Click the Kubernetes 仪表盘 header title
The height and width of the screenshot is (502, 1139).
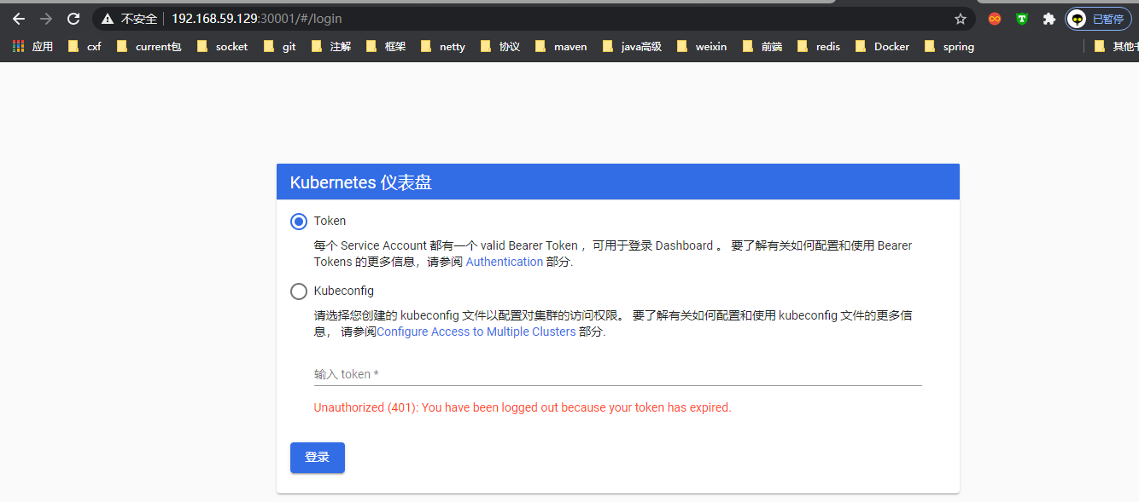click(x=361, y=182)
